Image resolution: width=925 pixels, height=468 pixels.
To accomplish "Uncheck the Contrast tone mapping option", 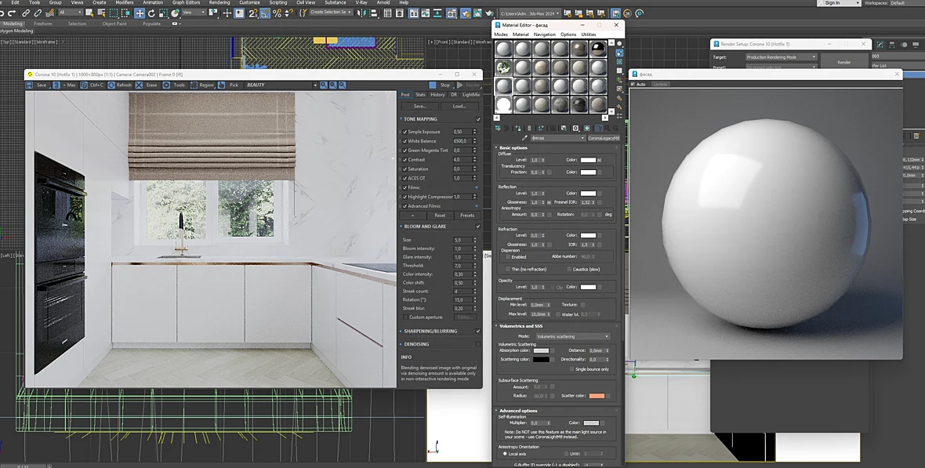I will pos(404,159).
